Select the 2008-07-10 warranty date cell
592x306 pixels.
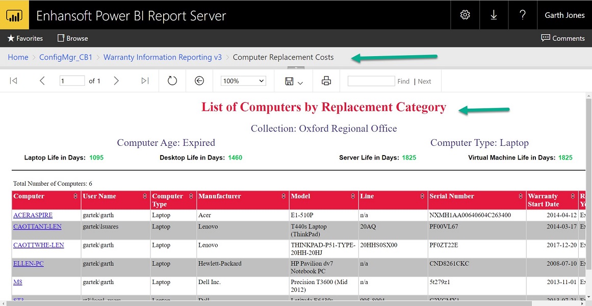[x=552, y=267]
